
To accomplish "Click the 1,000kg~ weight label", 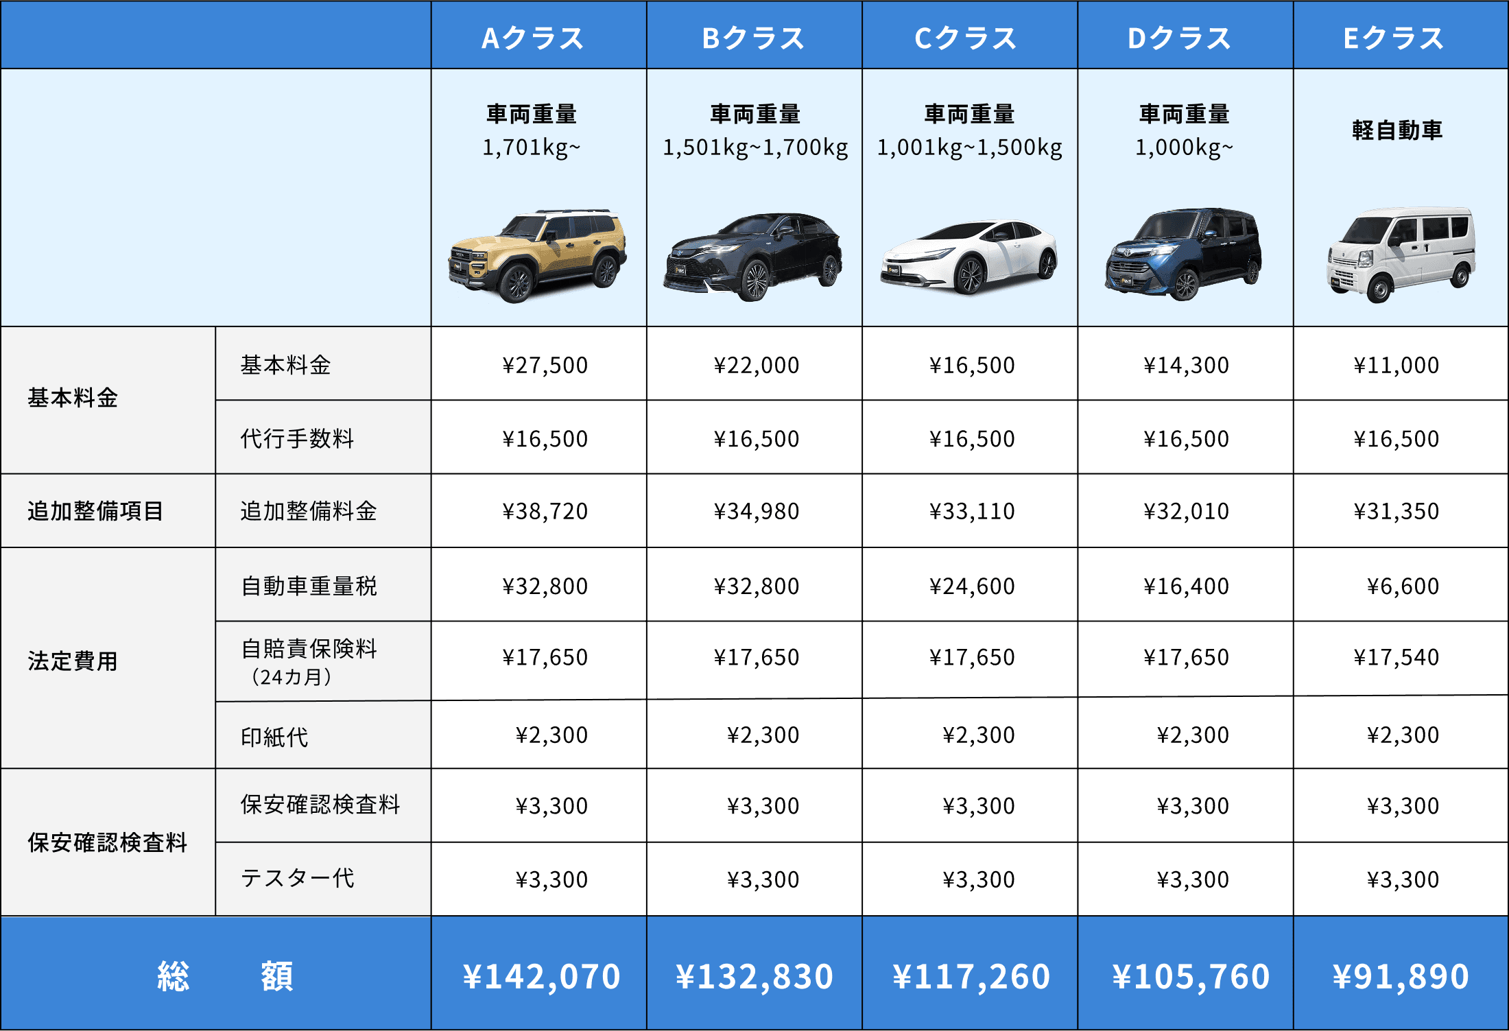I will pos(1185,147).
